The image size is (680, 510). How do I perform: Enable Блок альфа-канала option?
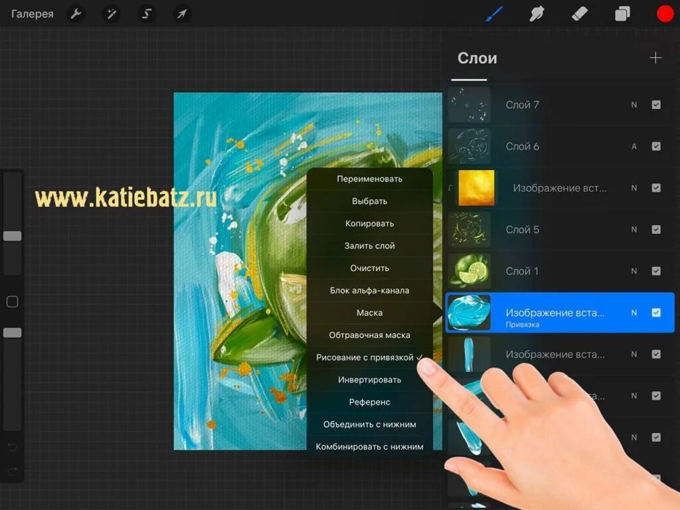(x=369, y=291)
